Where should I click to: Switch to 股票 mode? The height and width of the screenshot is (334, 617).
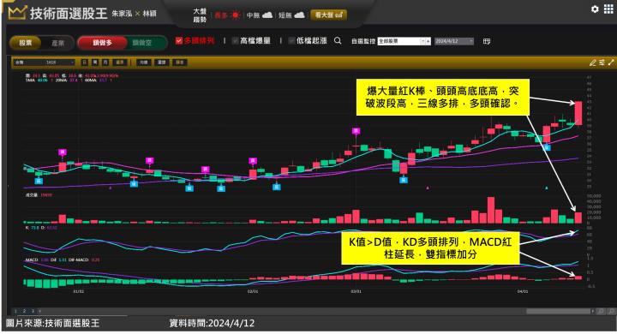tap(26, 43)
